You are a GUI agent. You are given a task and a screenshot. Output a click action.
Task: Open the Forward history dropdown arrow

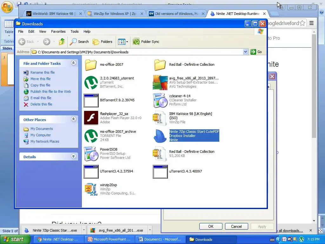point(54,42)
